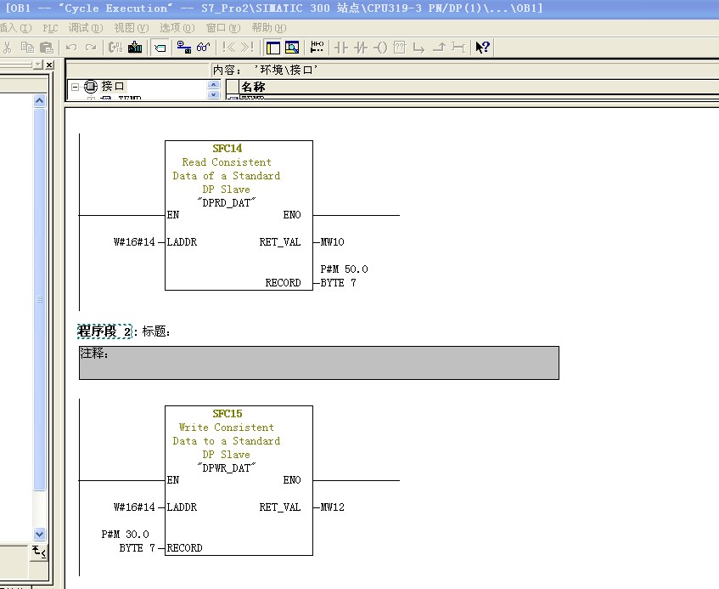Insert an empty box element

coord(400,48)
